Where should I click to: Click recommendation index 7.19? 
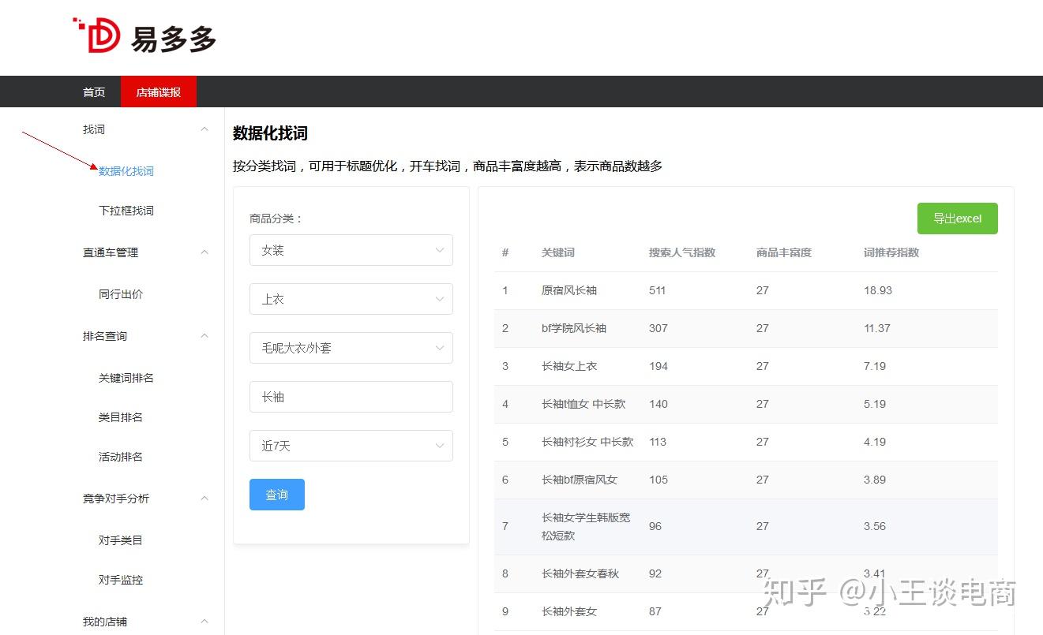[875, 366]
